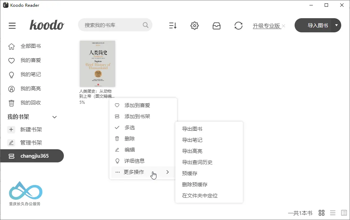This screenshot has height=220, width=350.
Task: Click the 一共1本书 count text
Action: pyautogui.click(x=300, y=213)
